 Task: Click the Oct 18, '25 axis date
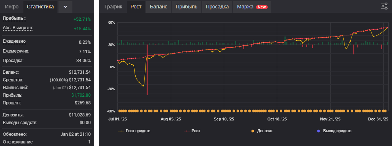coord(277,119)
